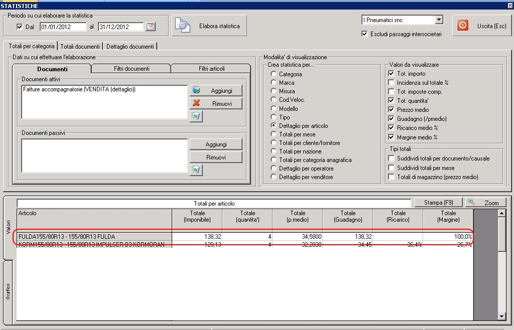
Task: Switch to the vertical Grafico tab
Action: pyautogui.click(x=9, y=291)
